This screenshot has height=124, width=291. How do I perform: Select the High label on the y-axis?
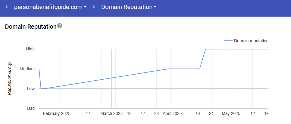30,49
